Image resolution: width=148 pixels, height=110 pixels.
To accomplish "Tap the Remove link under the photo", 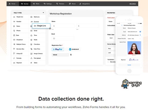I will (134, 55).
